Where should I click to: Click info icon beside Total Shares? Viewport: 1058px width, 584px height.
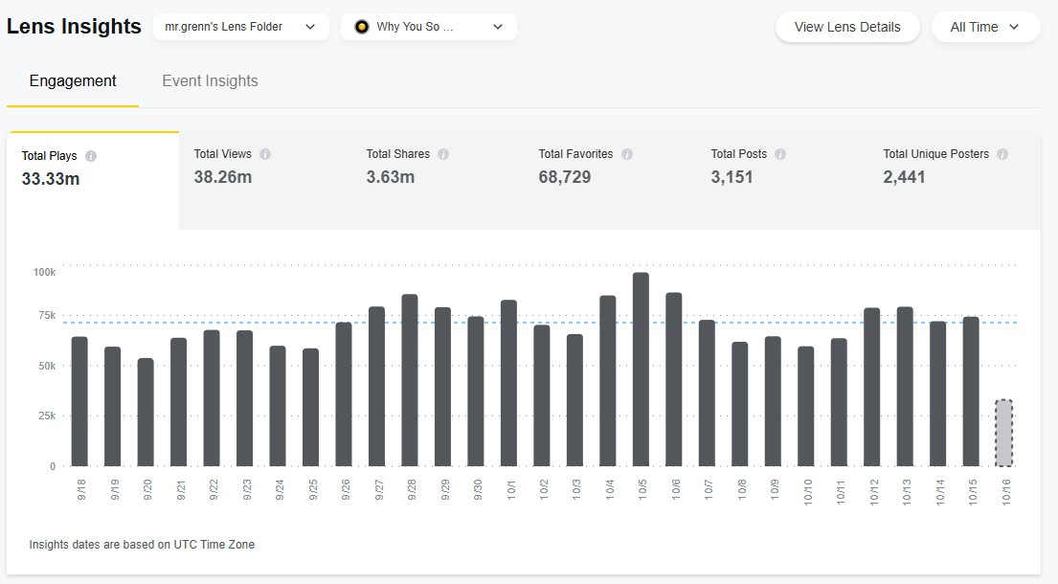(x=443, y=154)
